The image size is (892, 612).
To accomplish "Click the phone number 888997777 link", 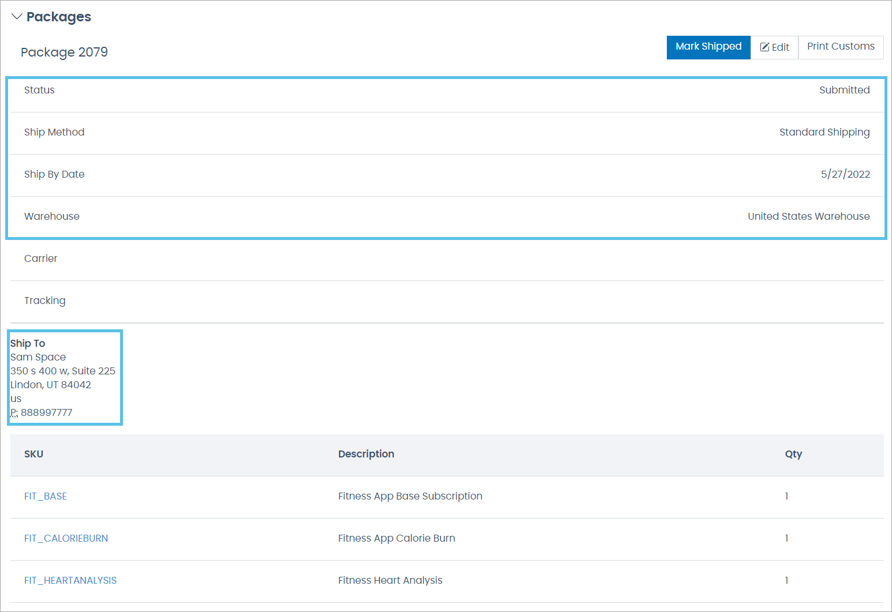I will [x=47, y=412].
